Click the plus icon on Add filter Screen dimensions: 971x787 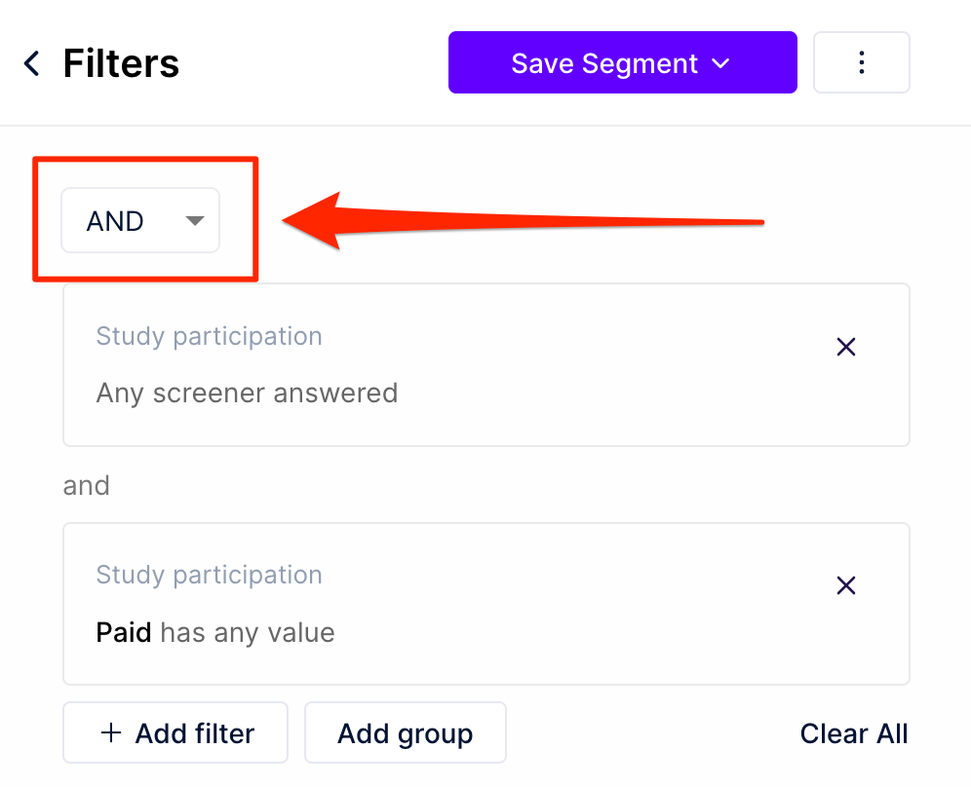pos(111,732)
